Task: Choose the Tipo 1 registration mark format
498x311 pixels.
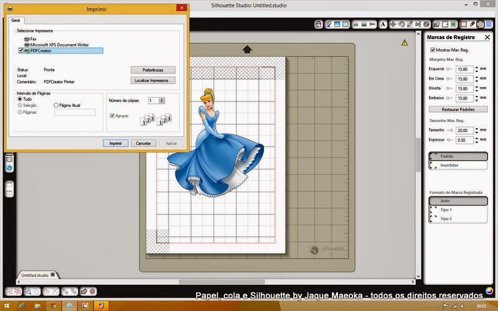Action: click(458, 210)
